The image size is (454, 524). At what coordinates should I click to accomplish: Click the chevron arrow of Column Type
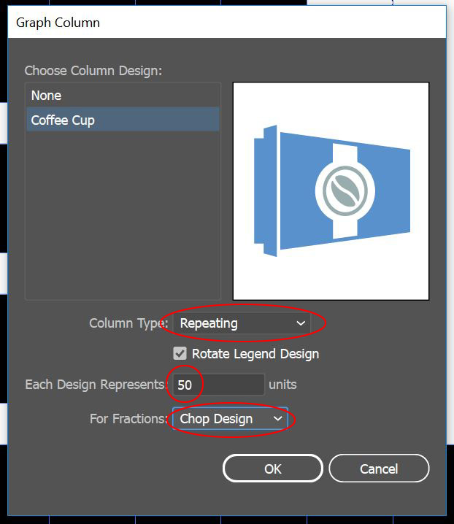(x=301, y=323)
